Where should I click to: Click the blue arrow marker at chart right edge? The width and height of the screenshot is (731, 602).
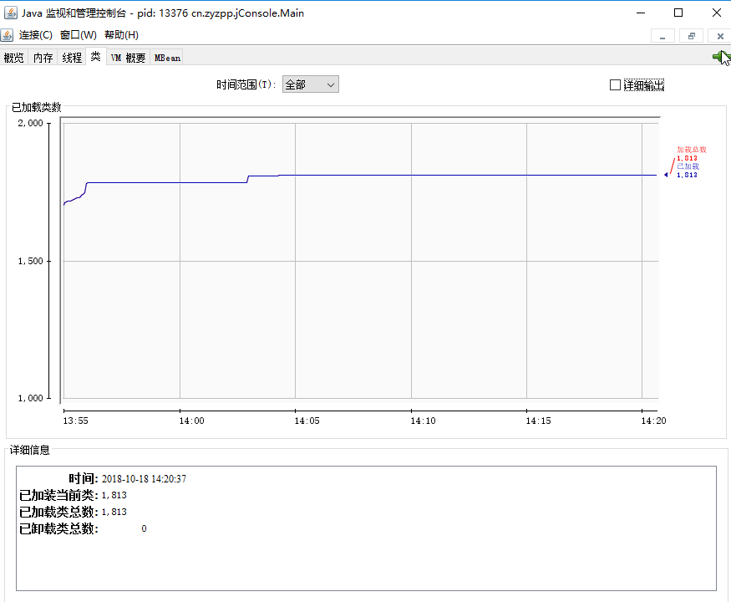[664, 173]
